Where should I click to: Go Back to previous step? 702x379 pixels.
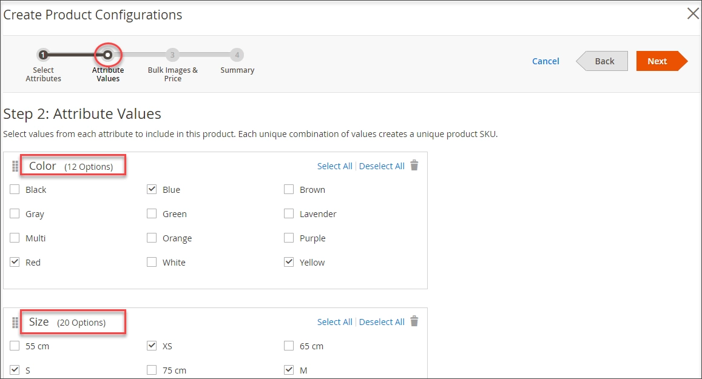[602, 61]
